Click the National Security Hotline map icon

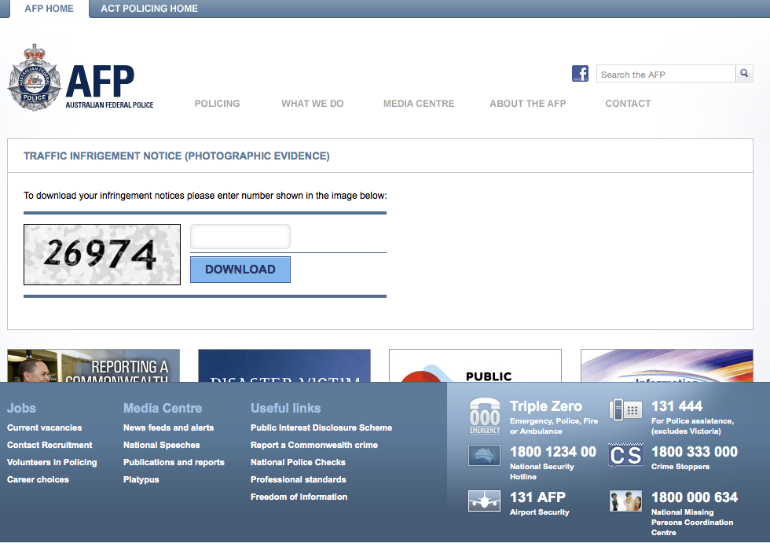(x=484, y=455)
